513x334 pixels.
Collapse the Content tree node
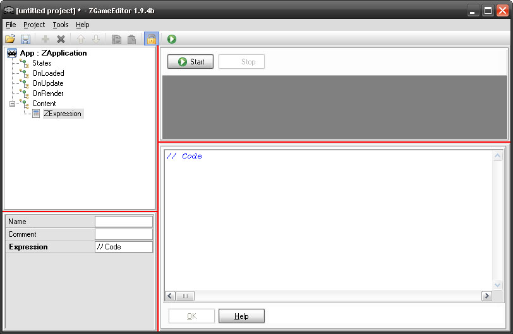[x=12, y=104]
